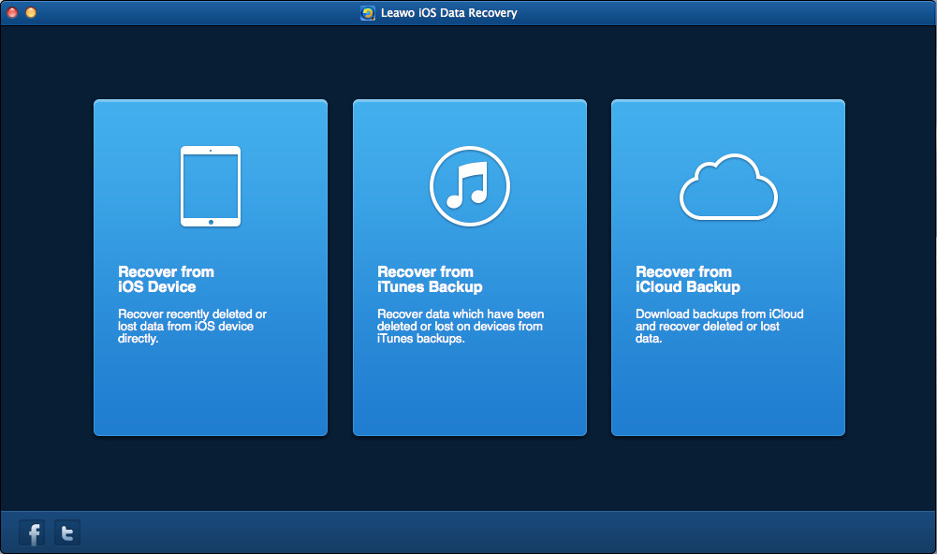The image size is (937, 554).
Task: Click the empty lower area of iCloud Backup card
Action: [728, 393]
